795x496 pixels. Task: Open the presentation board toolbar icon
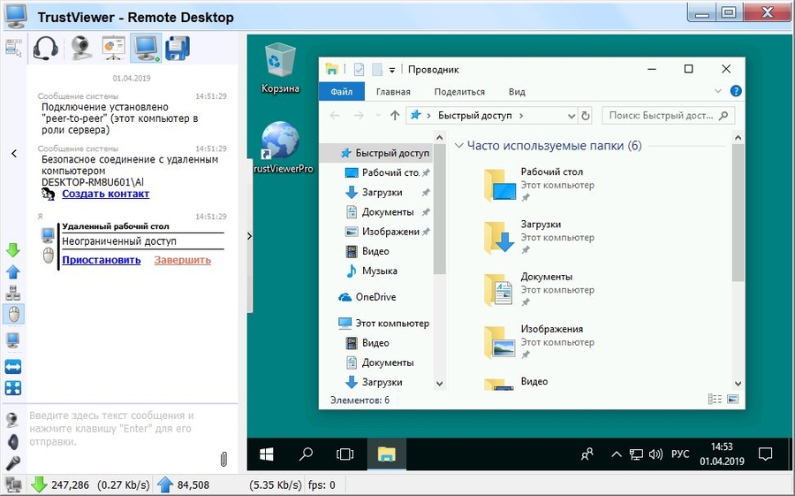[113, 49]
